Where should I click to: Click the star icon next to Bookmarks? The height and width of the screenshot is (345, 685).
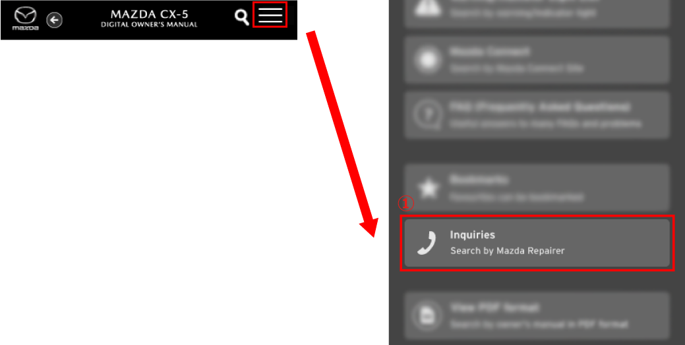click(x=428, y=189)
